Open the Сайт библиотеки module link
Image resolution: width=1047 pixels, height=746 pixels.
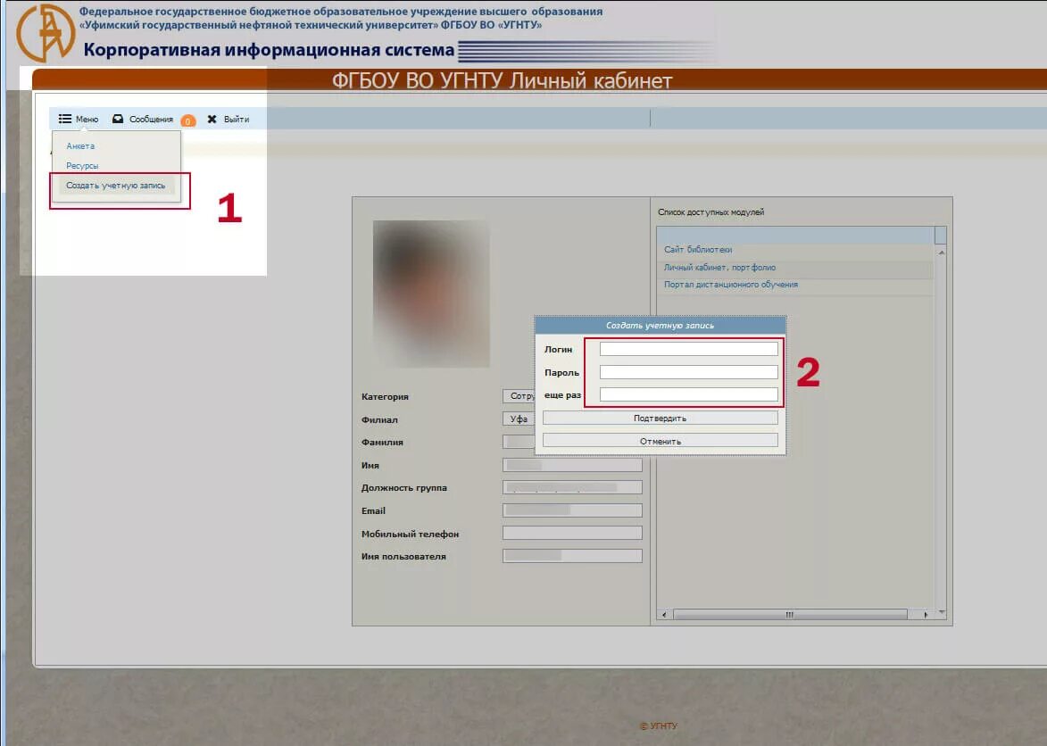[x=698, y=250]
